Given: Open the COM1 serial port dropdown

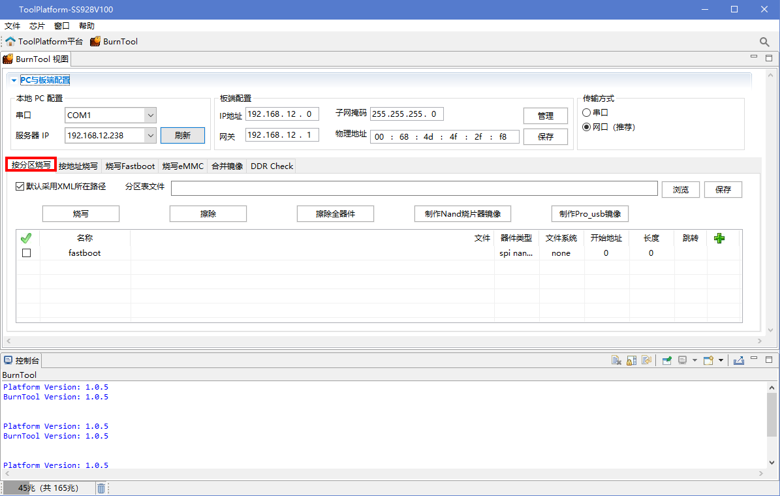Looking at the screenshot, I should coord(150,116).
